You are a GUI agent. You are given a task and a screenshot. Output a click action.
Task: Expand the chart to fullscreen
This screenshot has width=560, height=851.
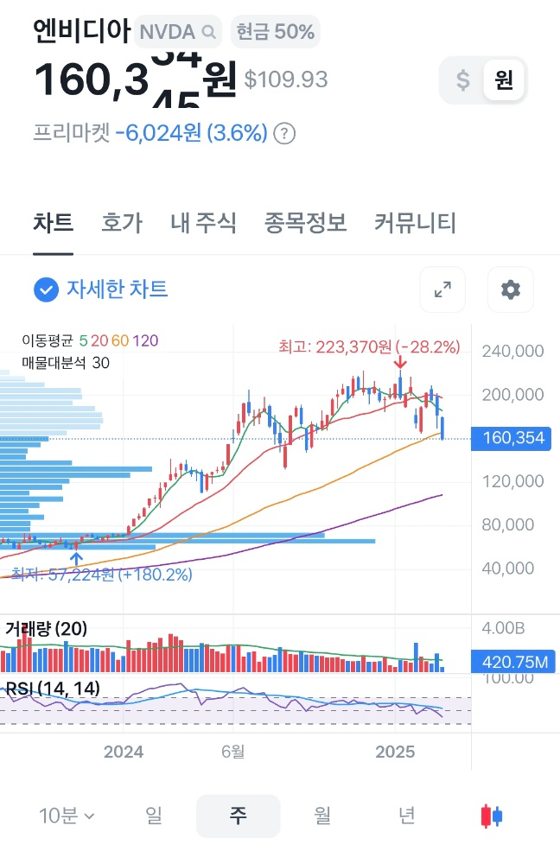click(x=442, y=290)
